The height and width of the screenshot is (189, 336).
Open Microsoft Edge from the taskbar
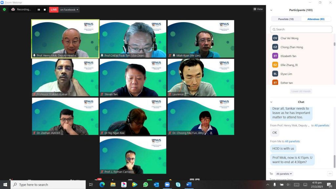(x=102, y=185)
